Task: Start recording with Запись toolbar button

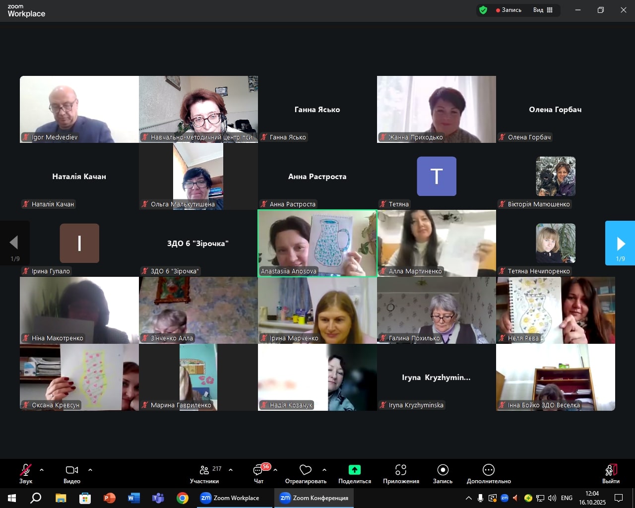Action: [x=443, y=474]
